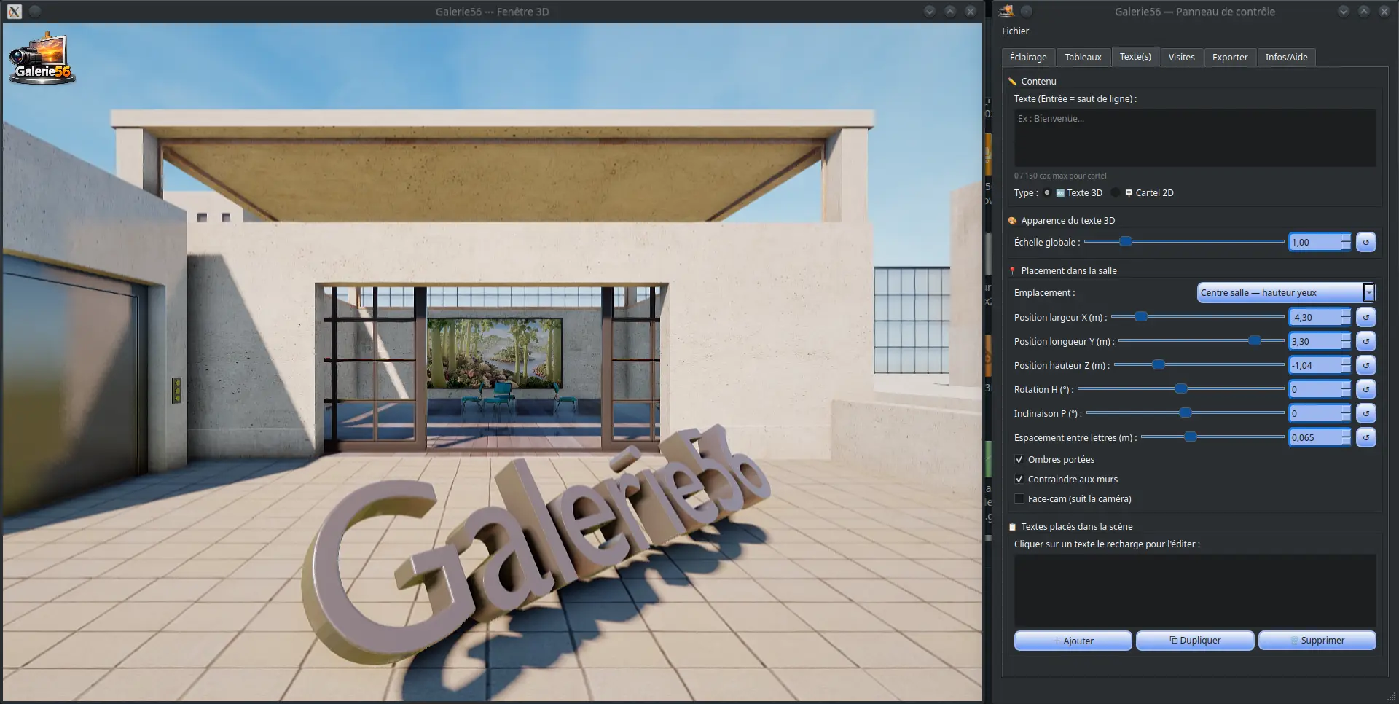Click the palette icon beside Apparence du texte 3D
Image resolution: width=1399 pixels, height=704 pixels.
click(x=1012, y=221)
